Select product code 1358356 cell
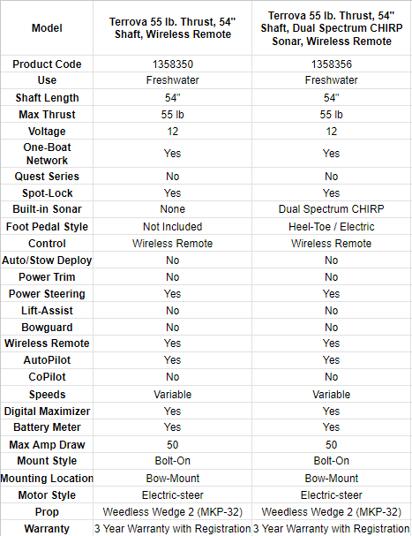Image resolution: width=412 pixels, height=536 pixels. 332,64
